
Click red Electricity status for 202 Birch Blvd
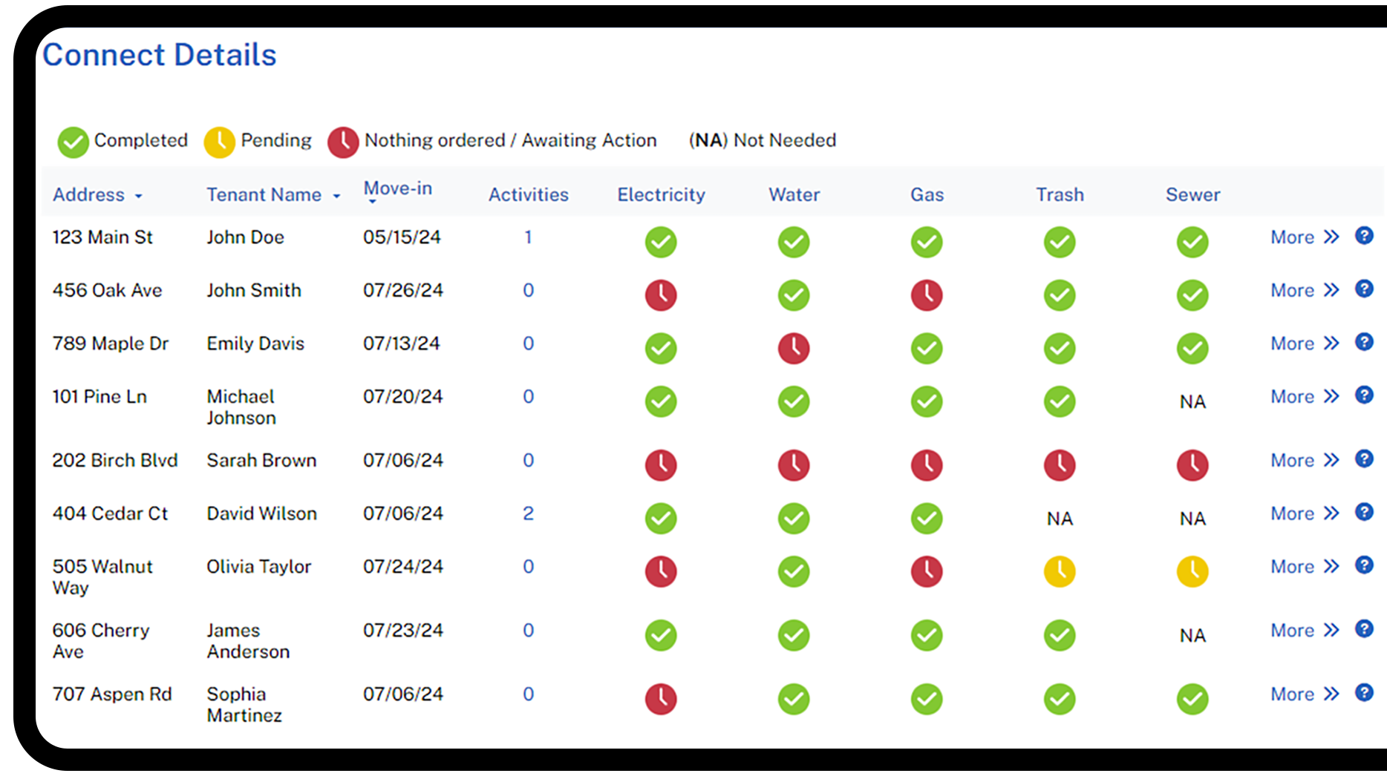660,465
